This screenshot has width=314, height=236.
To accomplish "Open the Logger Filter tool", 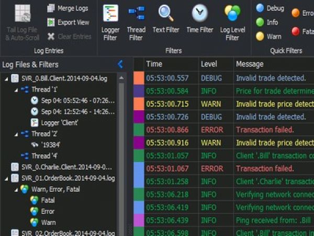I will click(x=110, y=23).
